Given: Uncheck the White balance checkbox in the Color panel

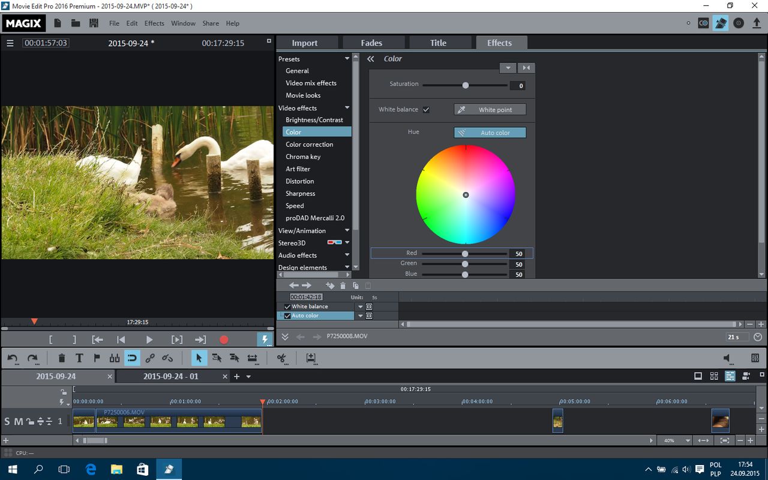Looking at the screenshot, I should coord(426,110).
